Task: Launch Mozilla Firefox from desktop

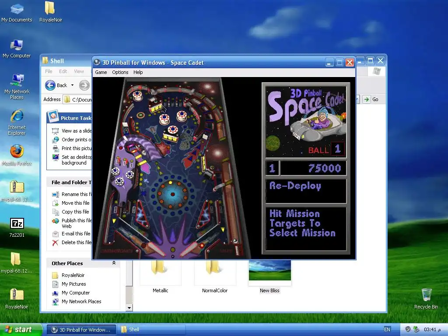Action: (17, 155)
